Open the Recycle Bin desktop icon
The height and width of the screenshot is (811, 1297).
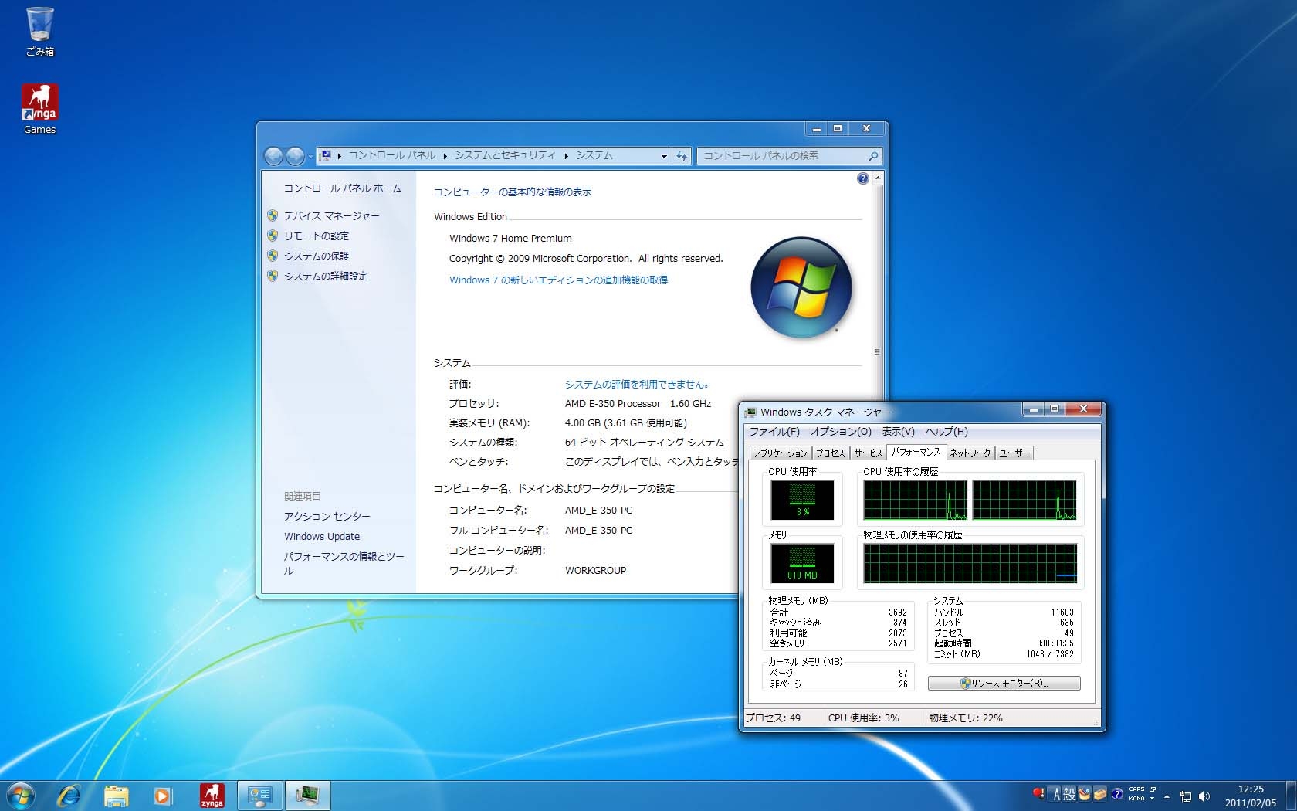(x=39, y=32)
